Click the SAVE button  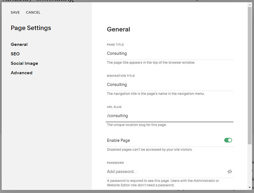coord(15,12)
